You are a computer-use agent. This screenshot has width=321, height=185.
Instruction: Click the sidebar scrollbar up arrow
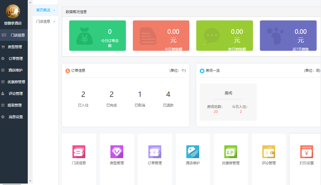30,2
